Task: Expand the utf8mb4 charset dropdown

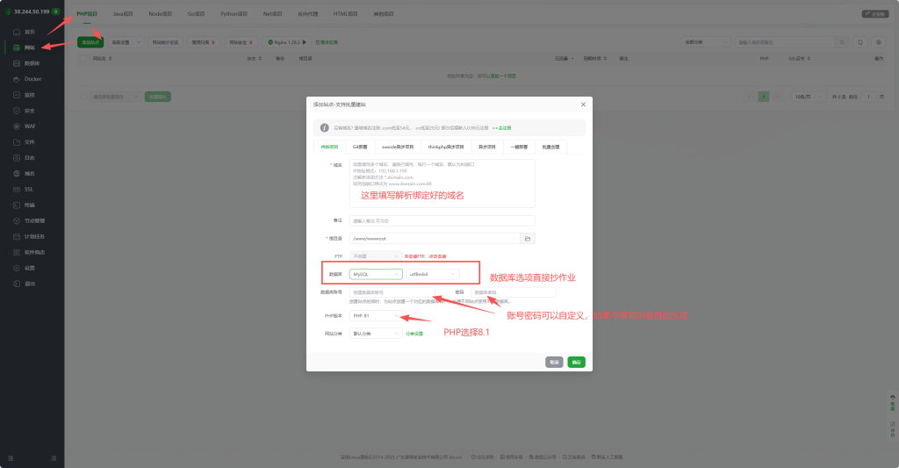Action: pyautogui.click(x=432, y=274)
